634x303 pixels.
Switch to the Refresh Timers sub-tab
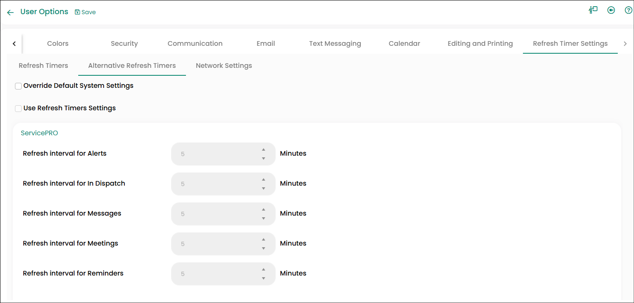point(43,66)
